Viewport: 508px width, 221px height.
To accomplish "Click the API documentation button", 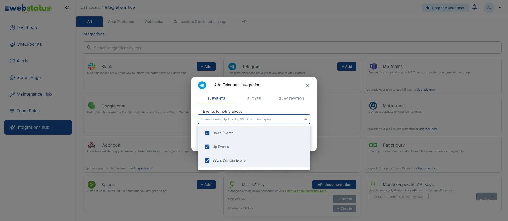I will click(x=334, y=185).
